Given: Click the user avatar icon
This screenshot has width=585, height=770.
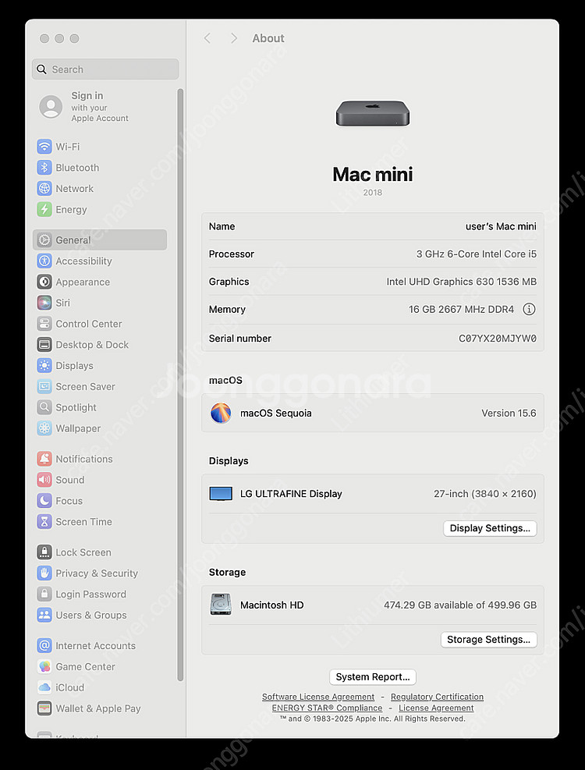Looking at the screenshot, I should [51, 107].
